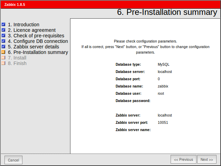Click the Zabbix server 'localhost' value
The image size is (221, 166).
pyautogui.click(x=165, y=115)
